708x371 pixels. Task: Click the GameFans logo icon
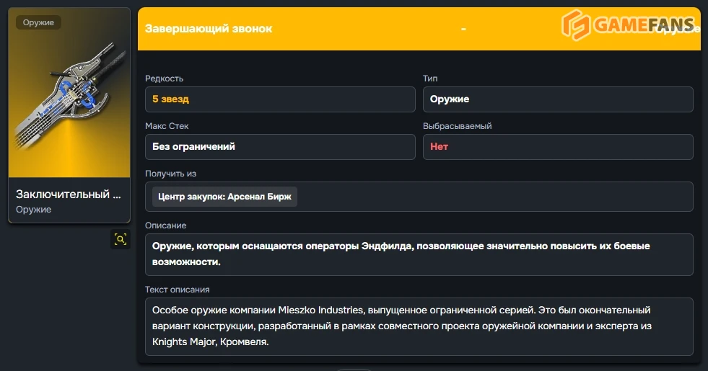(576, 26)
